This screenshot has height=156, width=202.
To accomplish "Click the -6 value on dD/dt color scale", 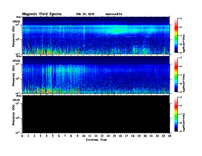I will point(181,66).
